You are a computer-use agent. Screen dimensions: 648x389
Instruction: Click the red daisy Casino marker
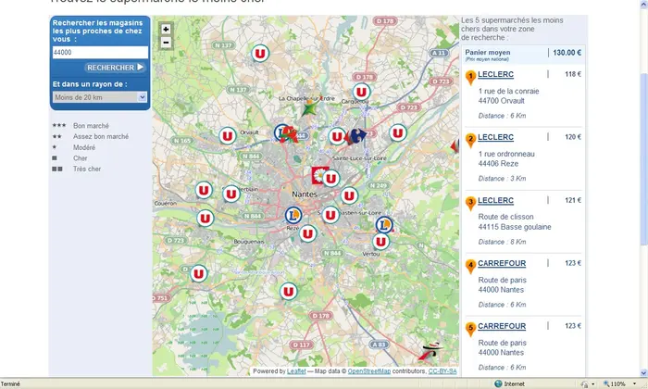(x=318, y=175)
